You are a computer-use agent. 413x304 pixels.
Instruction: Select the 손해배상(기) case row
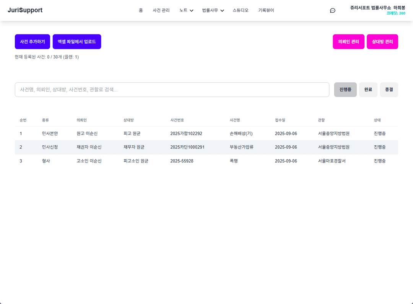coord(241,134)
